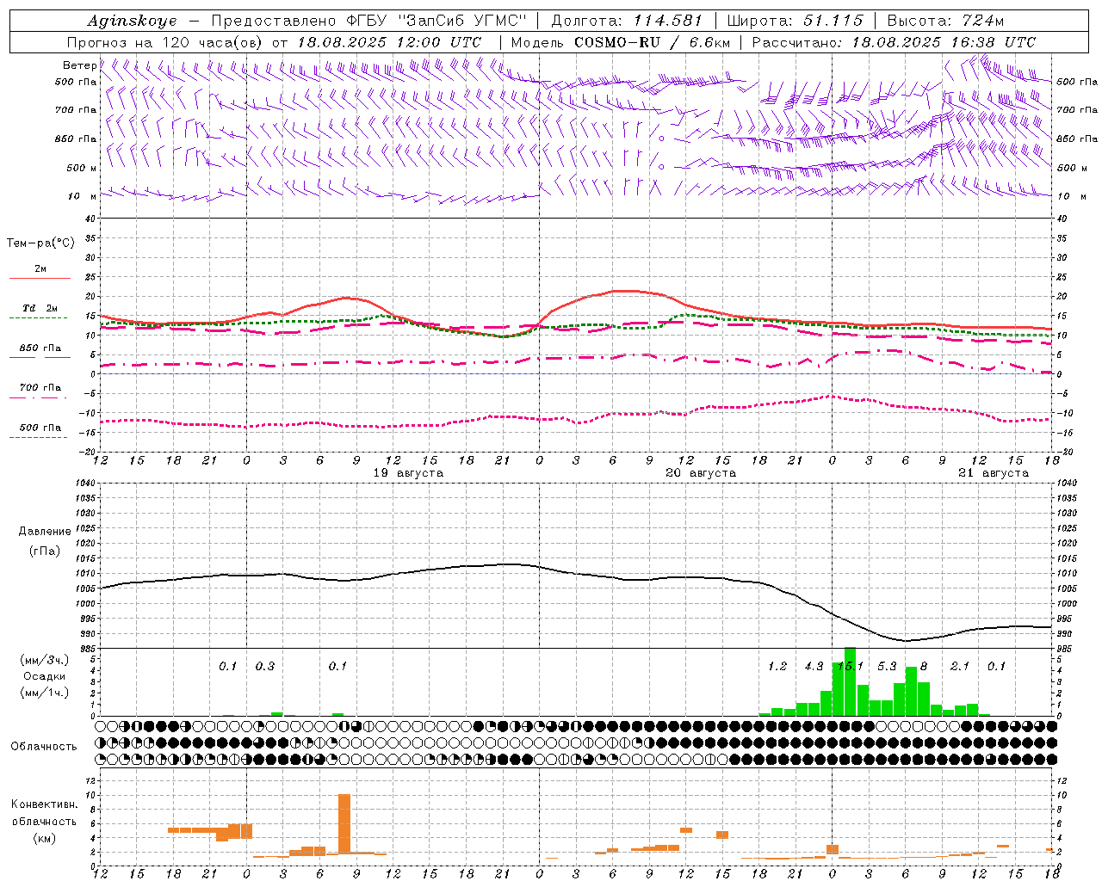Click the forecast start time 18.08.2025 12:00 UTC
Image resolution: width=1102 pixels, height=881 pixels.
389,42
